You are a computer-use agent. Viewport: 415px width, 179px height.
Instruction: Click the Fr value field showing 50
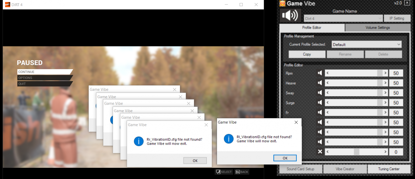point(396,113)
